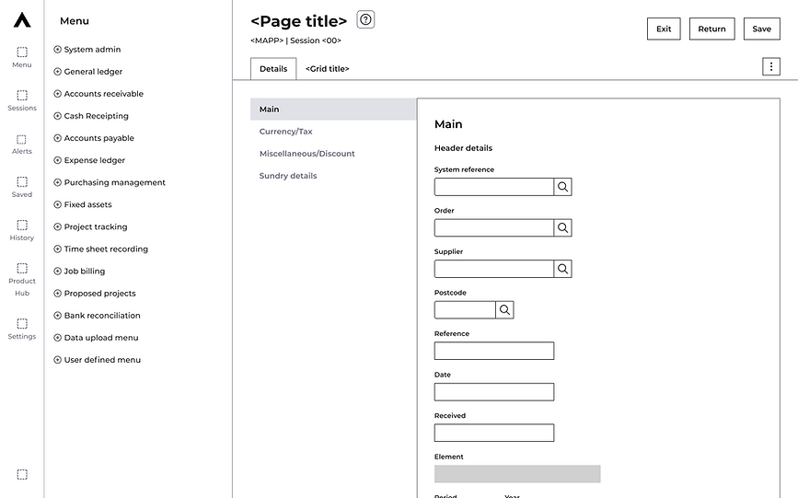Viewport: 798px width, 498px height.
Task: Focus the Order input field
Action: (494, 227)
